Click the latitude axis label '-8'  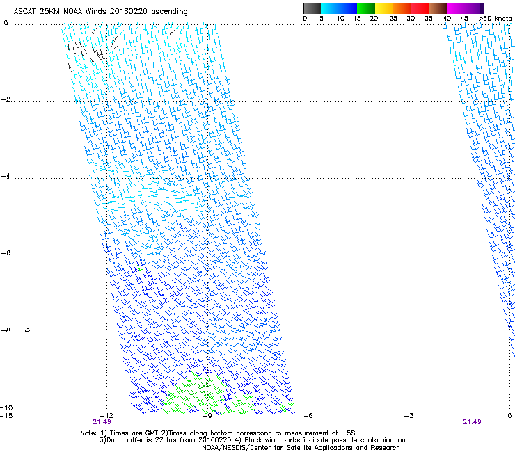point(6,330)
